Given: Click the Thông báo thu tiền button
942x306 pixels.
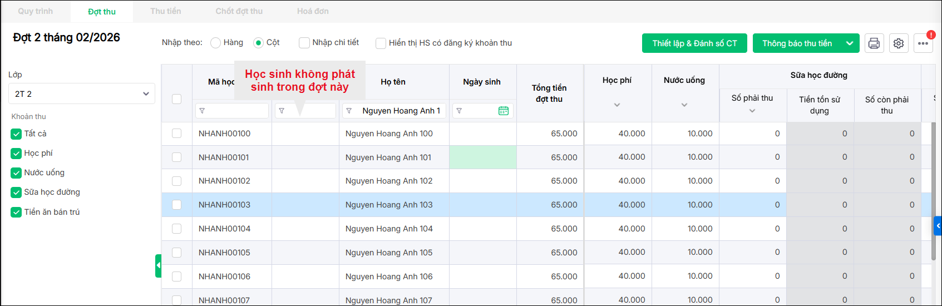Looking at the screenshot, I should pyautogui.click(x=797, y=43).
